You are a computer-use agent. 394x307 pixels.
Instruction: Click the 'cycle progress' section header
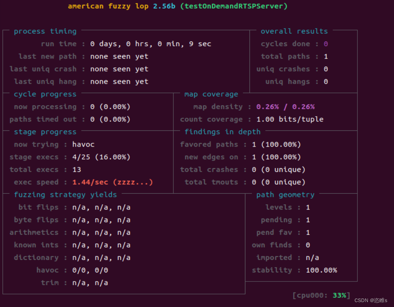tap(45, 94)
